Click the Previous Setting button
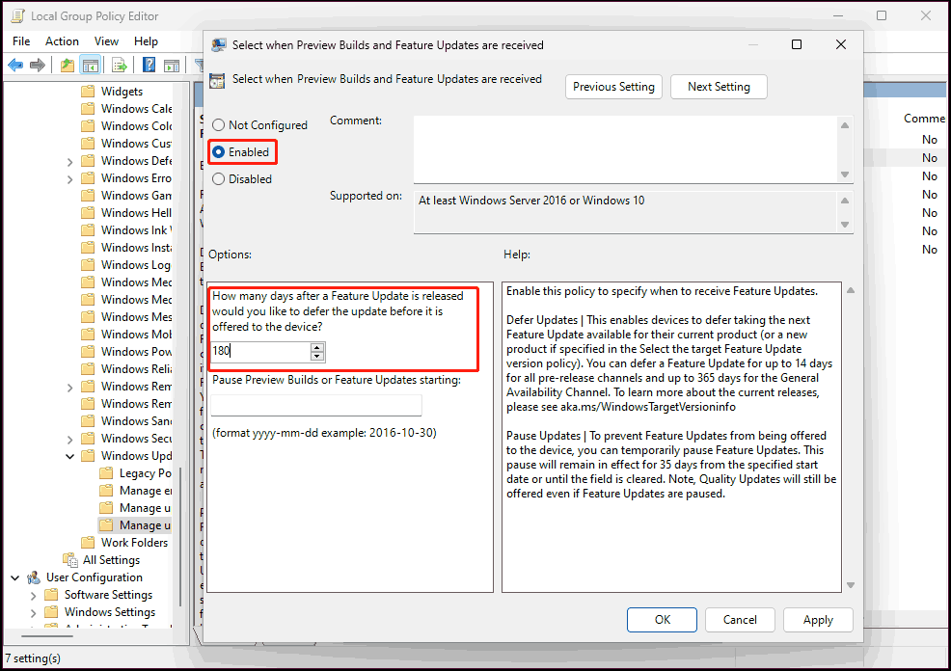Viewport: 951px width, 671px height. 613,87
